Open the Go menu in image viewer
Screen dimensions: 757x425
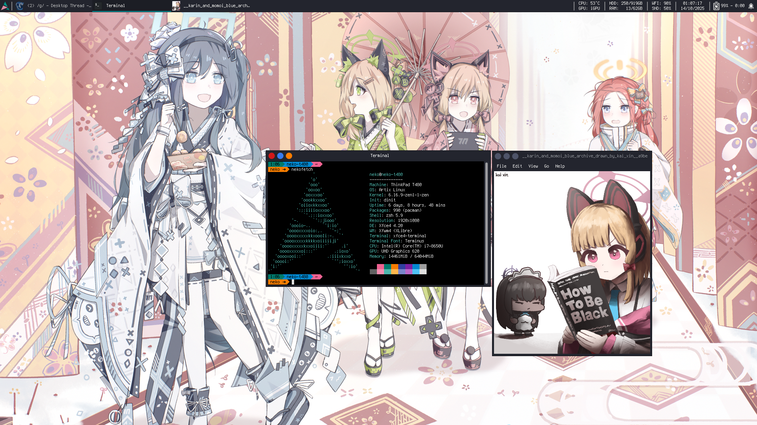(x=546, y=166)
